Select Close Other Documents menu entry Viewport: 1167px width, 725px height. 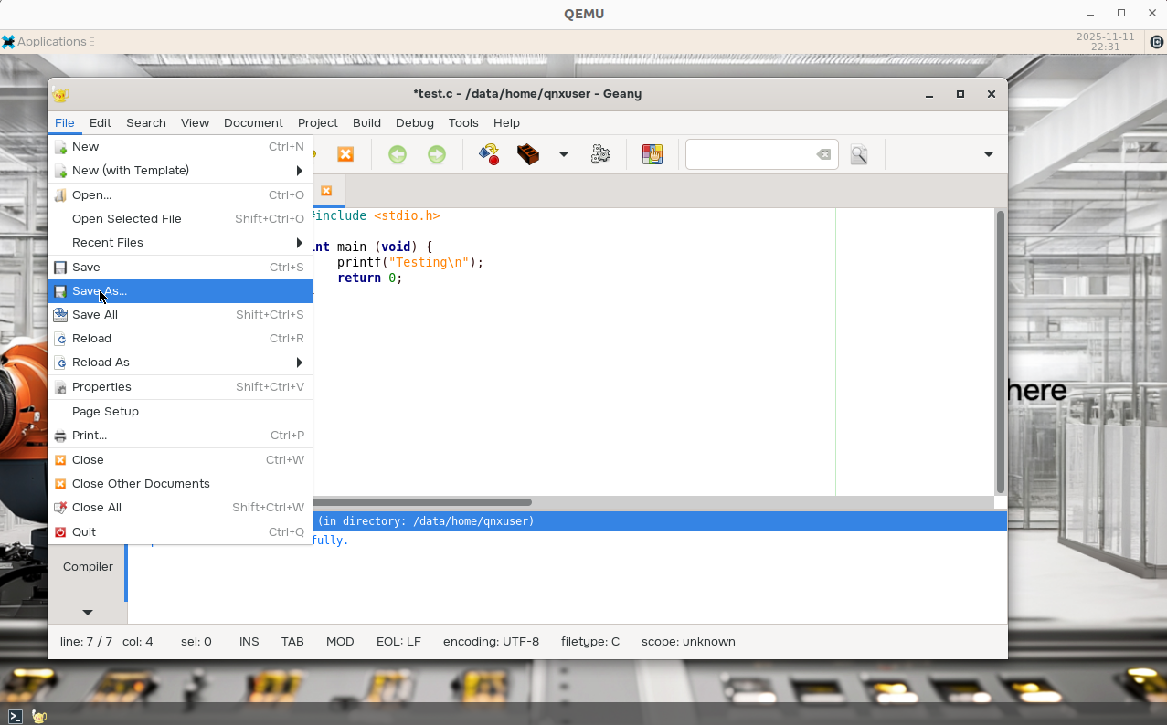click(x=141, y=484)
